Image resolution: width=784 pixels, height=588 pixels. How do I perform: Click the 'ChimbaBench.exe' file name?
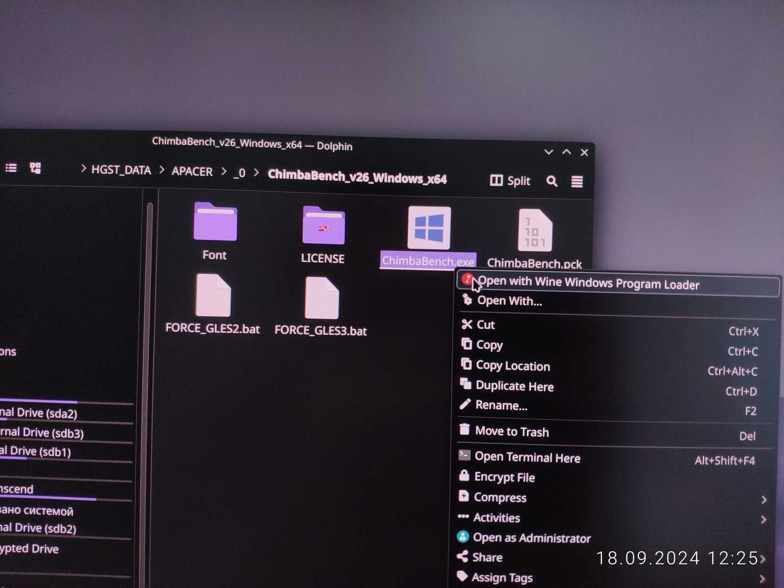428,261
